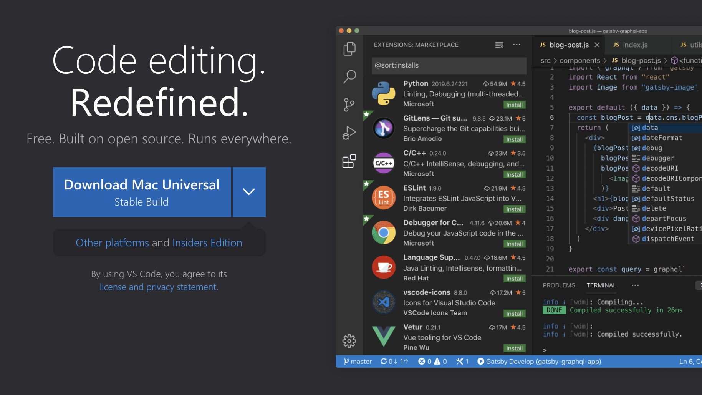Open terminal panel more actions ellipsis

coord(635,285)
